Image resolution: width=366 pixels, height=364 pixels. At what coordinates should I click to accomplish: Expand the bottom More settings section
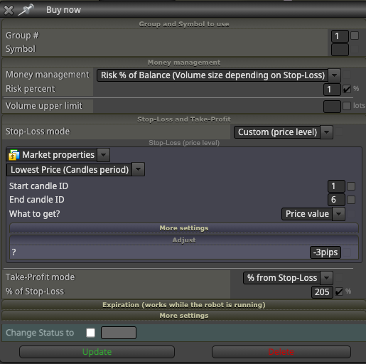click(x=184, y=316)
